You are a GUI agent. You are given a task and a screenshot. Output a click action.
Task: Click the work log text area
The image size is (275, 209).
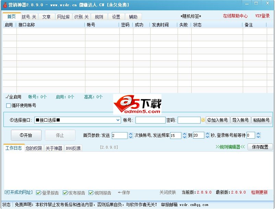point(138,170)
